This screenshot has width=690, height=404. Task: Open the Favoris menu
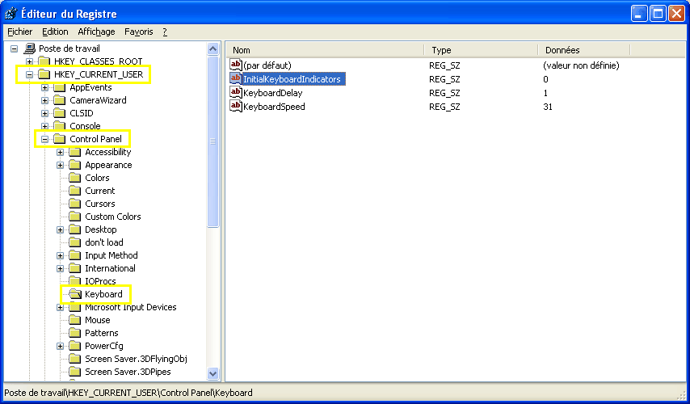point(139,32)
